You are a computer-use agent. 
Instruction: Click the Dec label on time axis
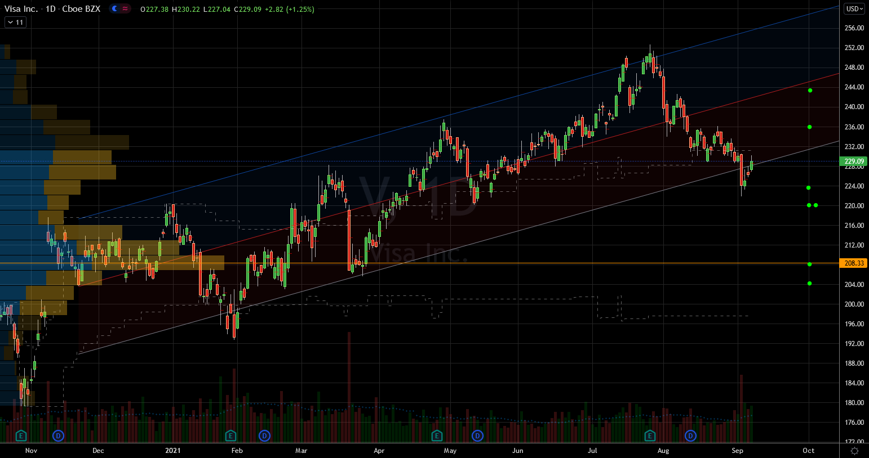coord(98,451)
